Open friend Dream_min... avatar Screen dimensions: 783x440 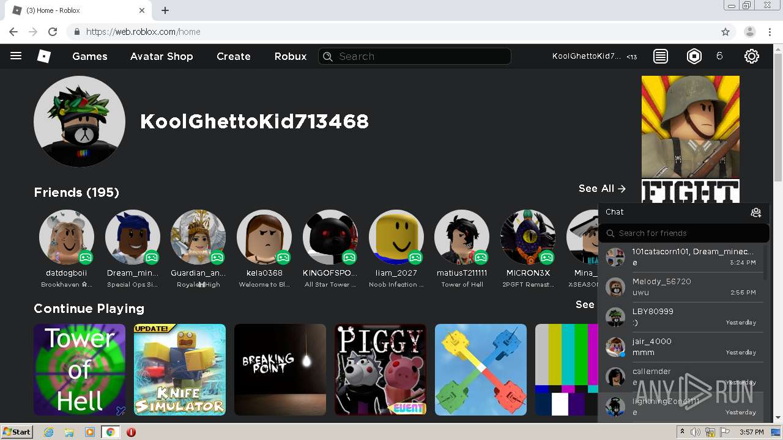click(x=133, y=238)
